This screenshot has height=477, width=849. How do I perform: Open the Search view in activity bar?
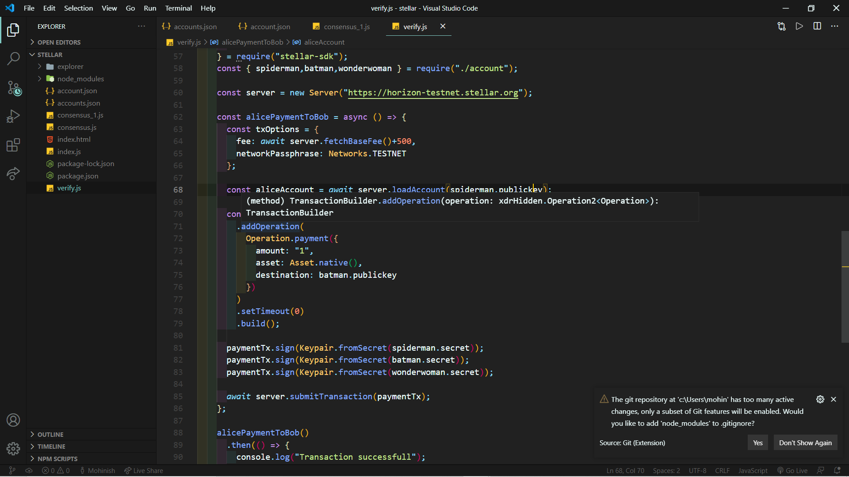pos(13,58)
